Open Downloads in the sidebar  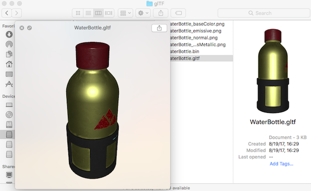pos(9,34)
